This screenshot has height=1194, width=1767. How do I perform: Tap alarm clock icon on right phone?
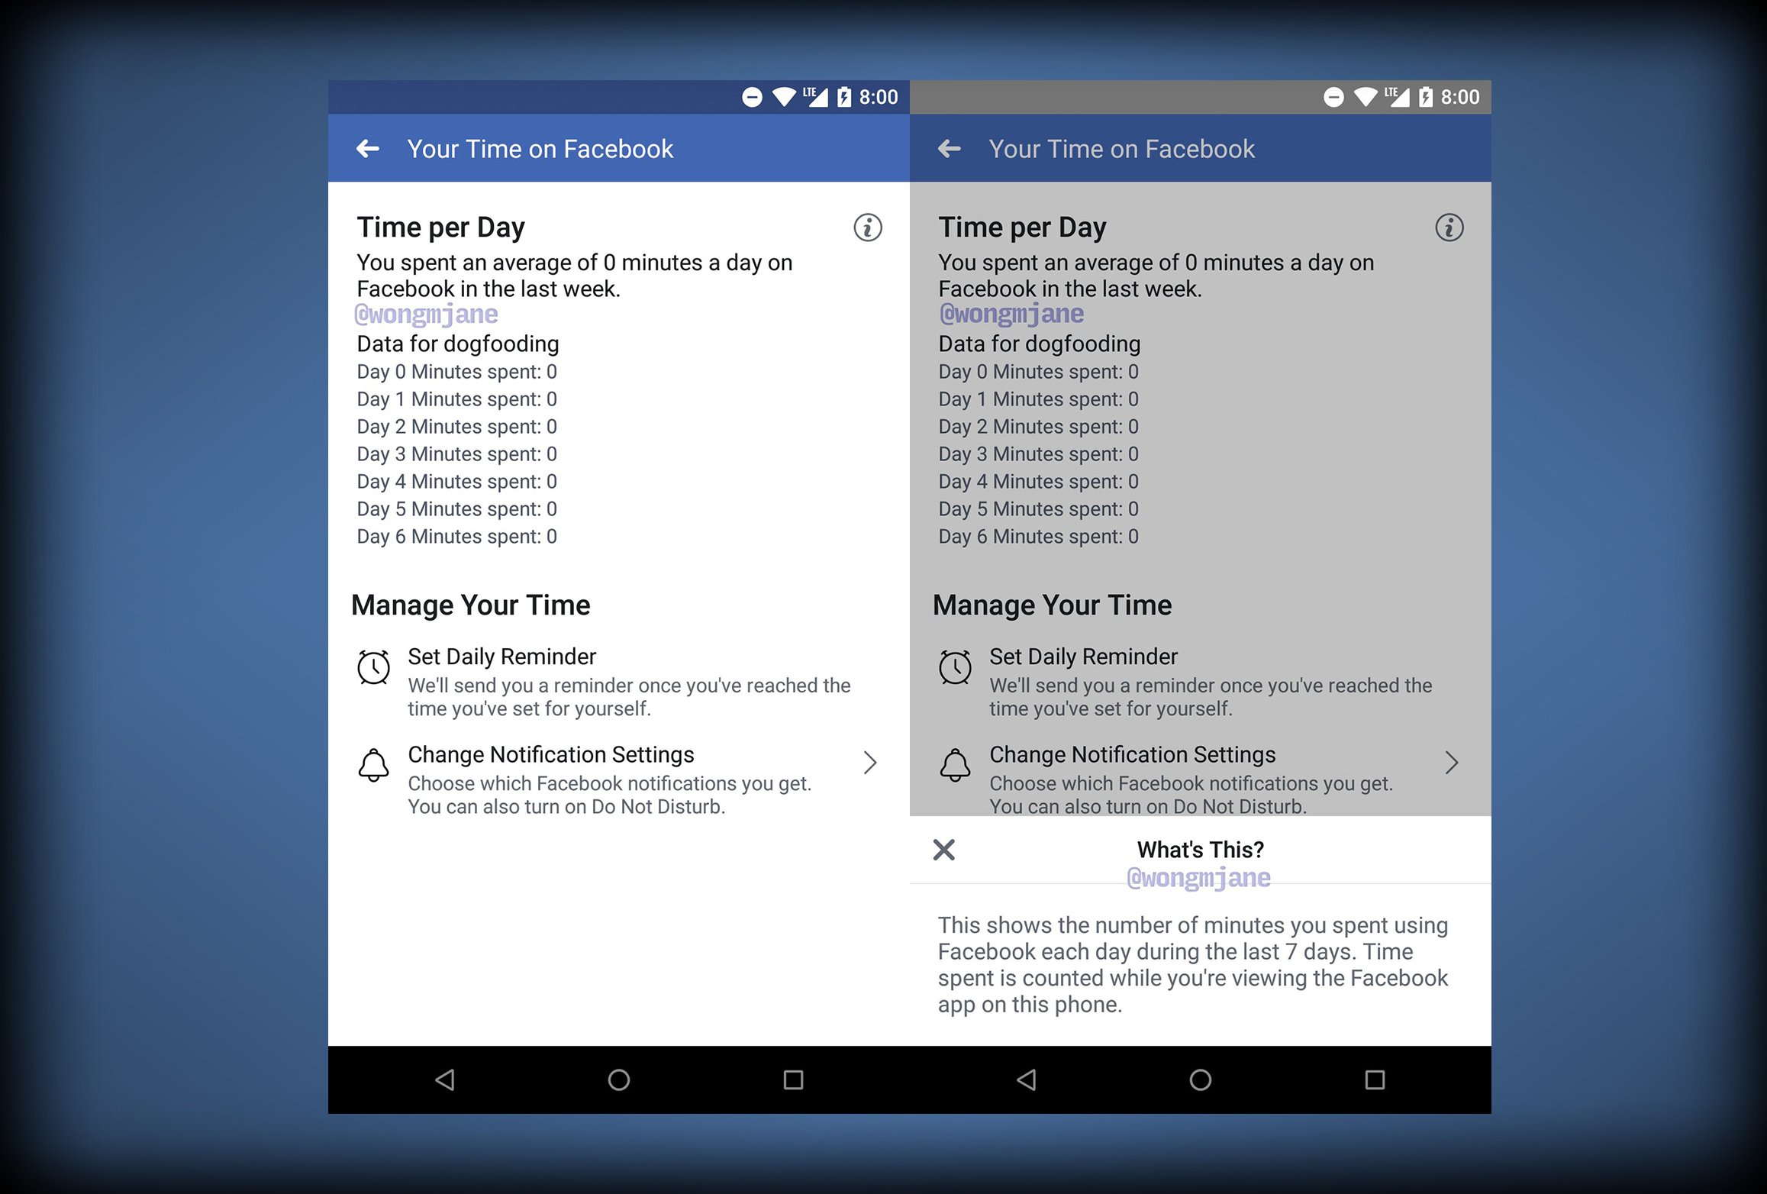coord(956,667)
